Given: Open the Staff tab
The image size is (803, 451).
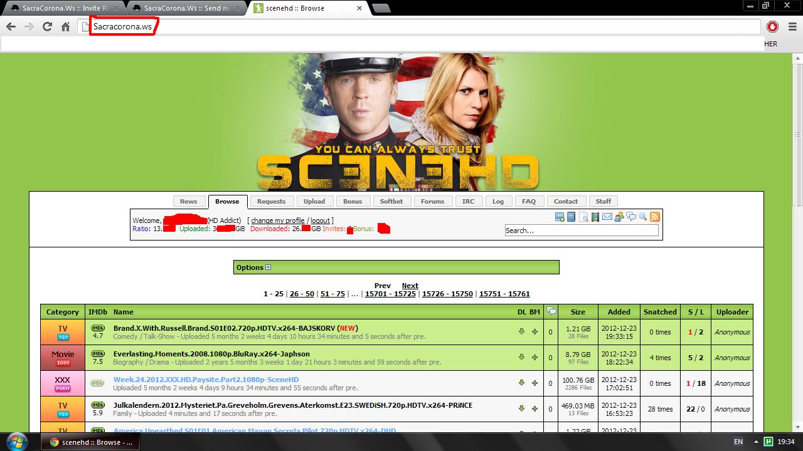Looking at the screenshot, I should point(603,201).
